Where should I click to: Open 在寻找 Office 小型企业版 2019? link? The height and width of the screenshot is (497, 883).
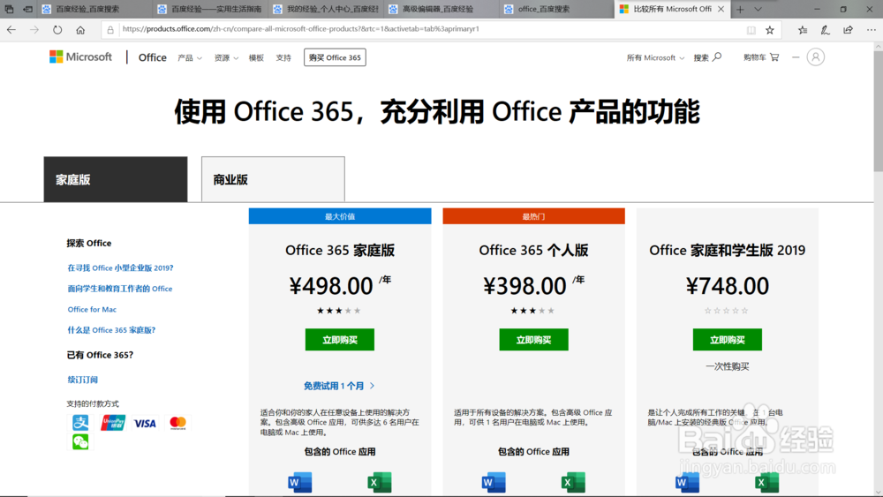pos(120,267)
